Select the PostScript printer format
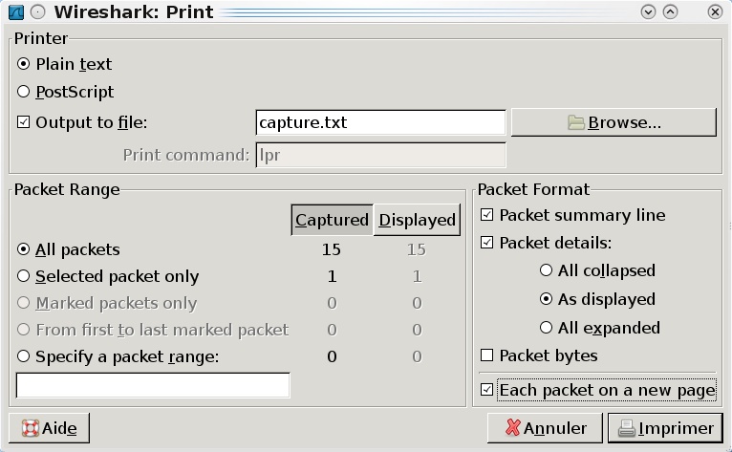The width and height of the screenshot is (732, 452). click(x=65, y=92)
